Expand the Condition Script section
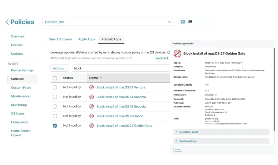Viewport: 278px width, 165px height. [x=221, y=141]
